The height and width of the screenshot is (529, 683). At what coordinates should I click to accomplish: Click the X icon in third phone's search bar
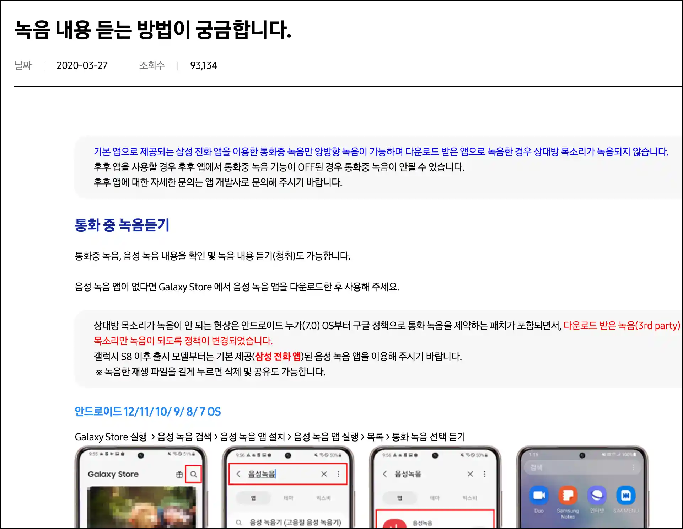pos(470,474)
